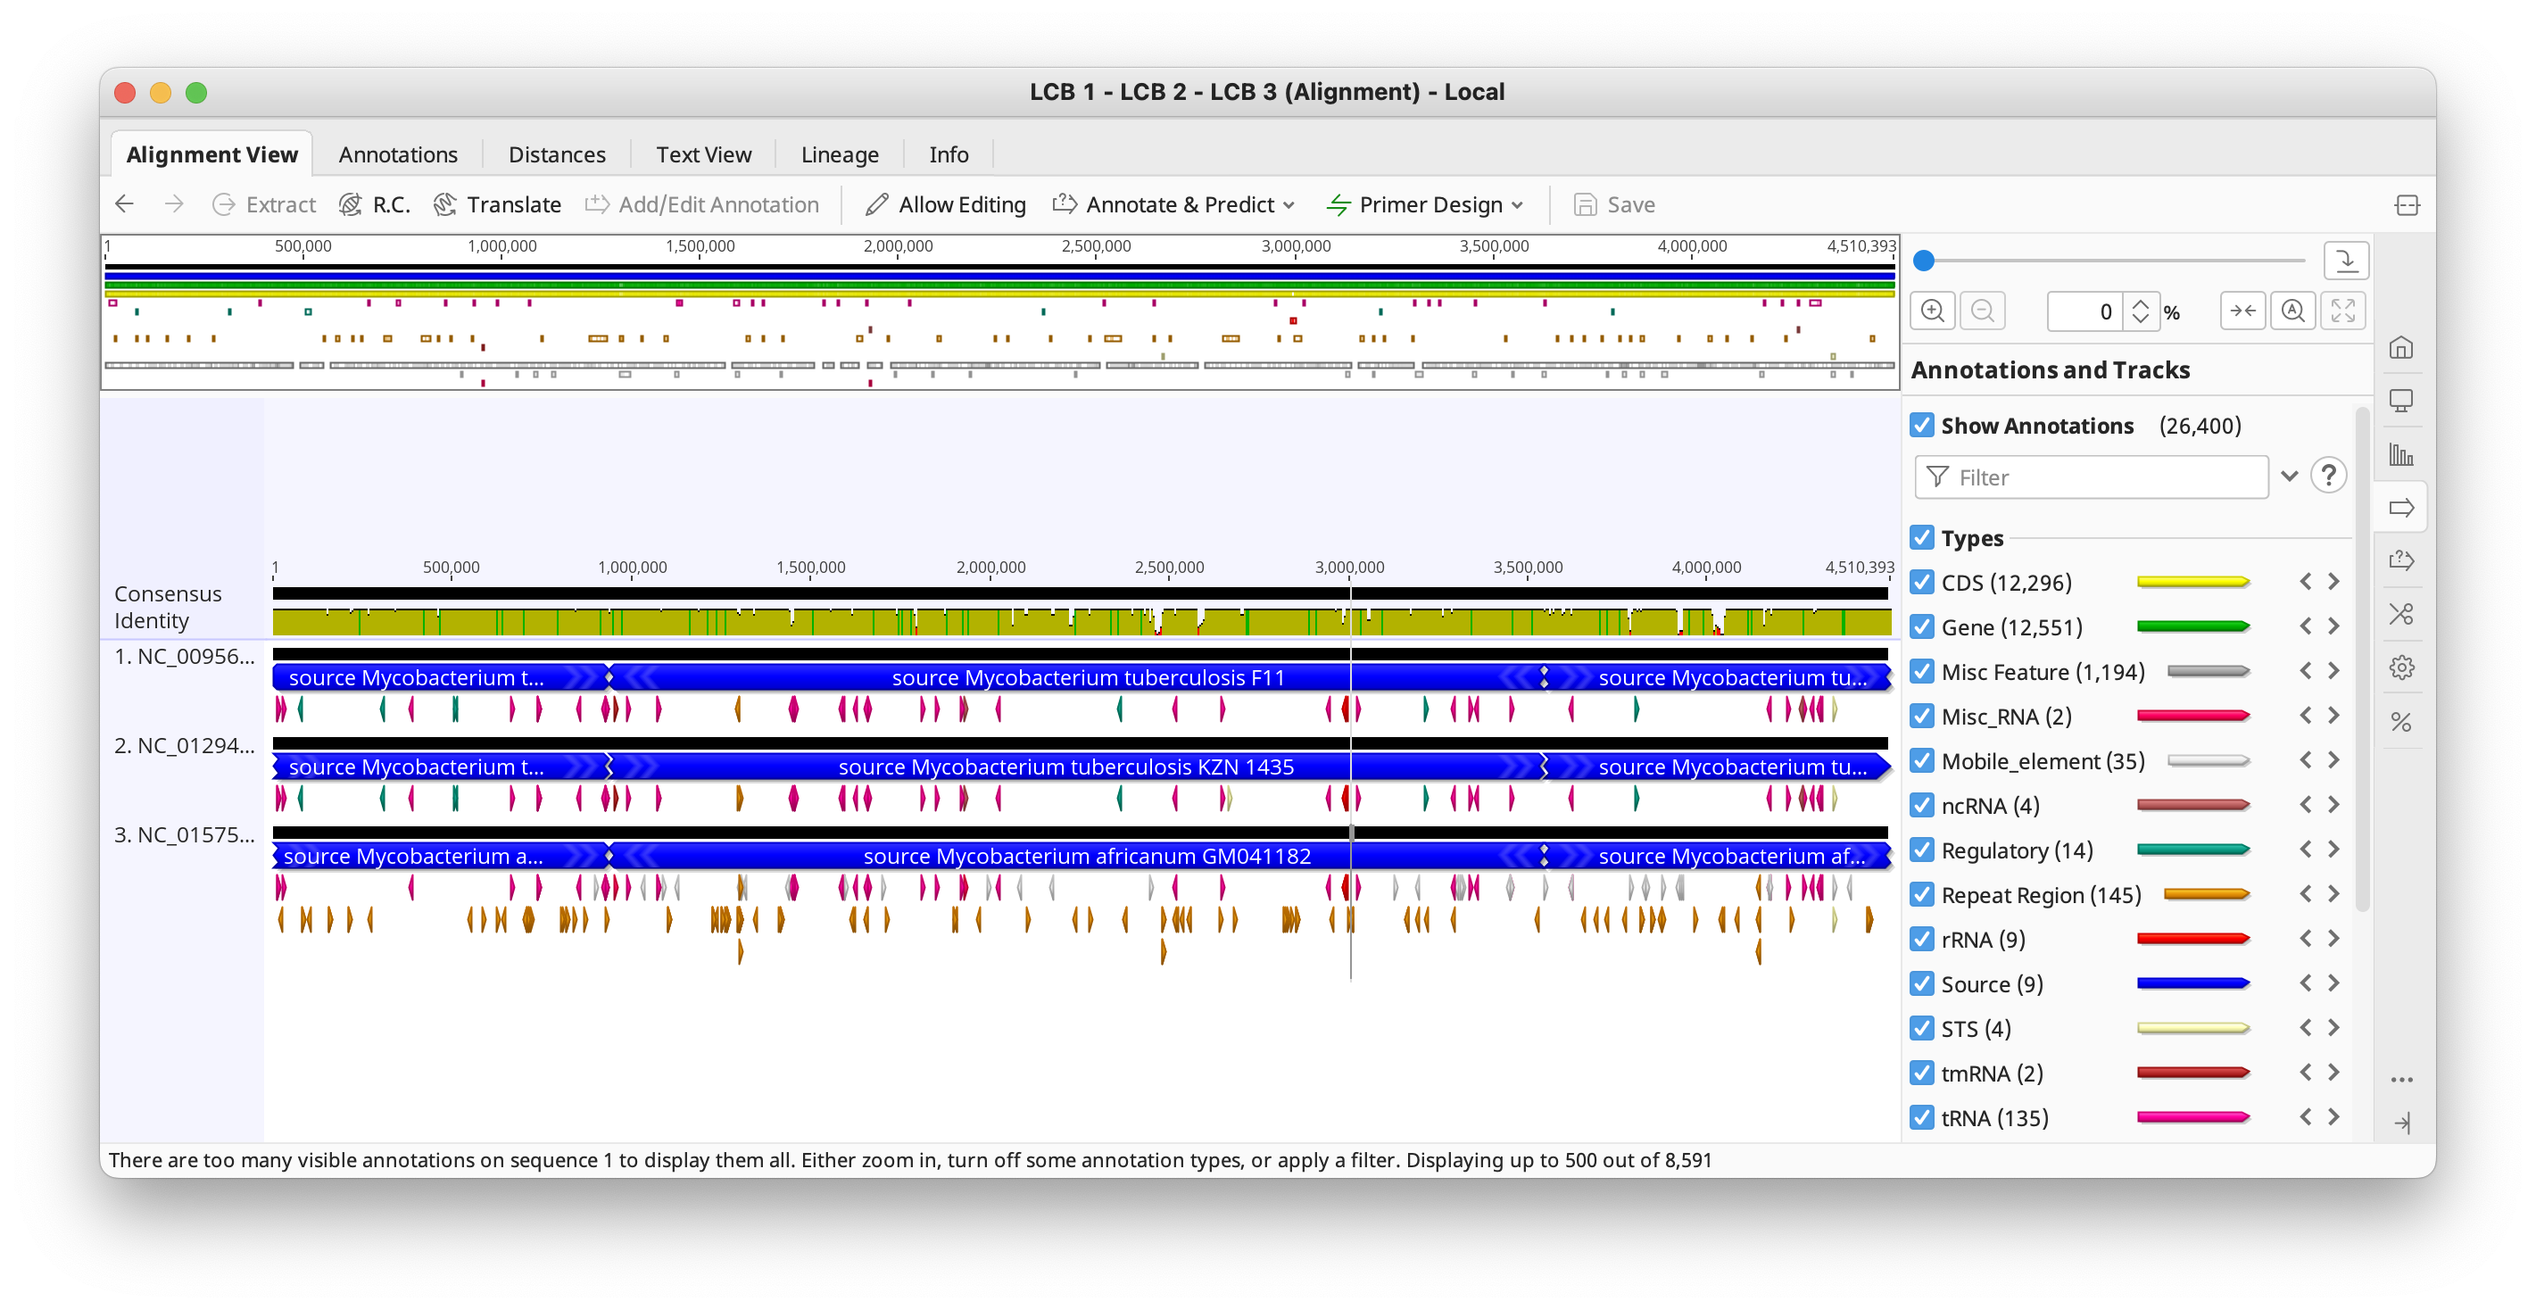
Task: Open the Graphs sidebar icon
Action: (x=2401, y=455)
